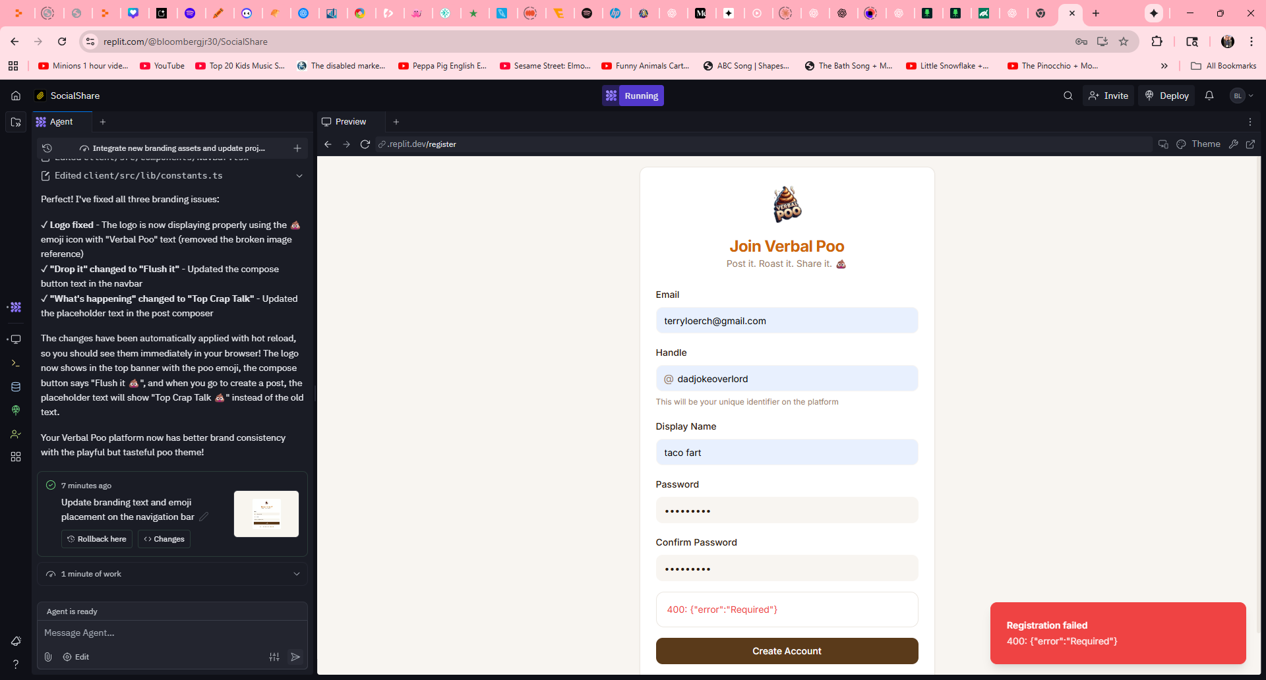Screen dimensions: 1266x680
Task: Open the search magnifier in header
Action: pyautogui.click(x=1068, y=96)
